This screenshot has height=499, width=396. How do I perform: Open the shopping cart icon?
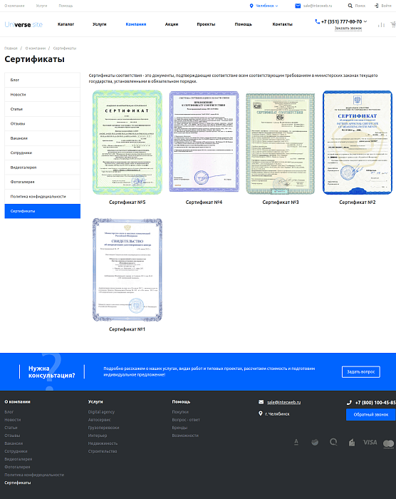coord(393,24)
